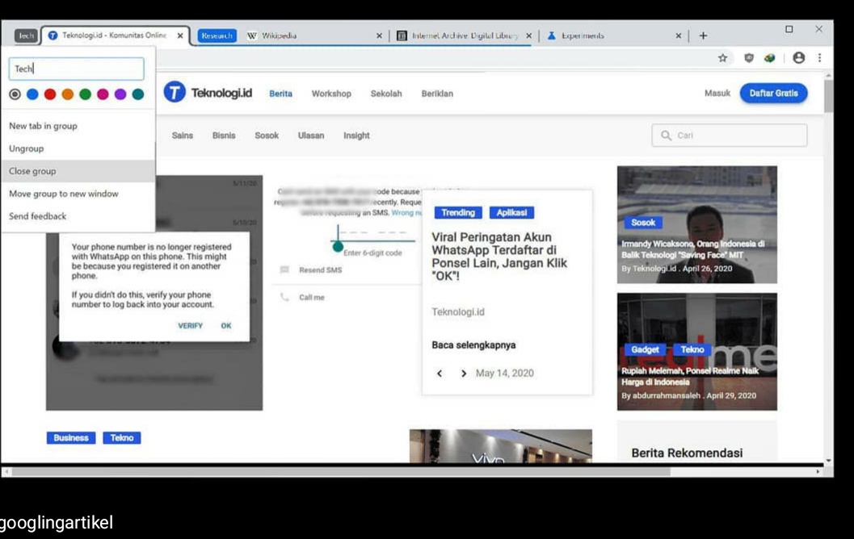
Task: Click the Call me phone icon
Action: pyautogui.click(x=284, y=297)
